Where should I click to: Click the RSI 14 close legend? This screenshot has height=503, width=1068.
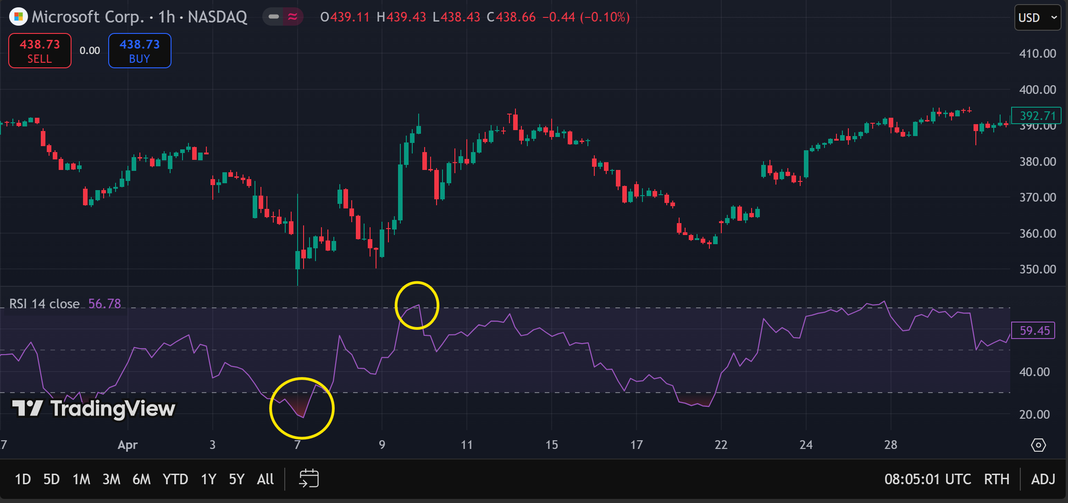(x=44, y=304)
